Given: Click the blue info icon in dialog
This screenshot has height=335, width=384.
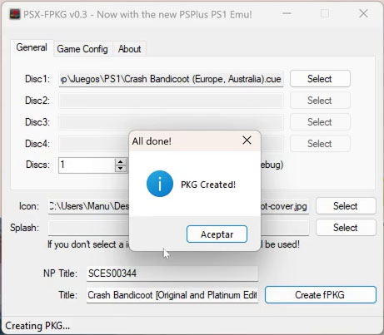Looking at the screenshot, I should pyautogui.click(x=160, y=184).
